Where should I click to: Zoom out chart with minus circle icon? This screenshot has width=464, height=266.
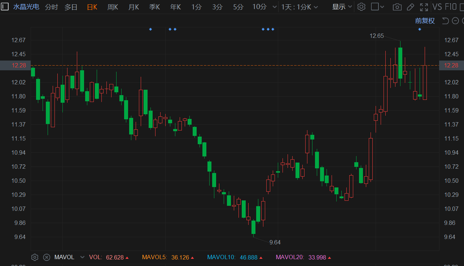point(455,21)
